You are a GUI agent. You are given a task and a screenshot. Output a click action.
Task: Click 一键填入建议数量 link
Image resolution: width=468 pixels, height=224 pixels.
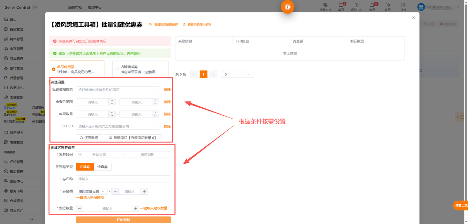coord(154,208)
